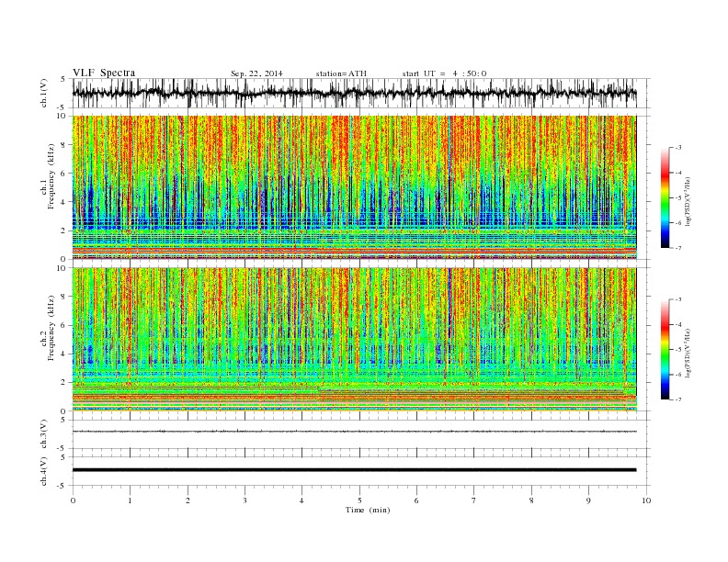Click the '4' frequency tick of the ch.2 spectrogram
The image size is (728, 562).
pyautogui.click(x=64, y=354)
